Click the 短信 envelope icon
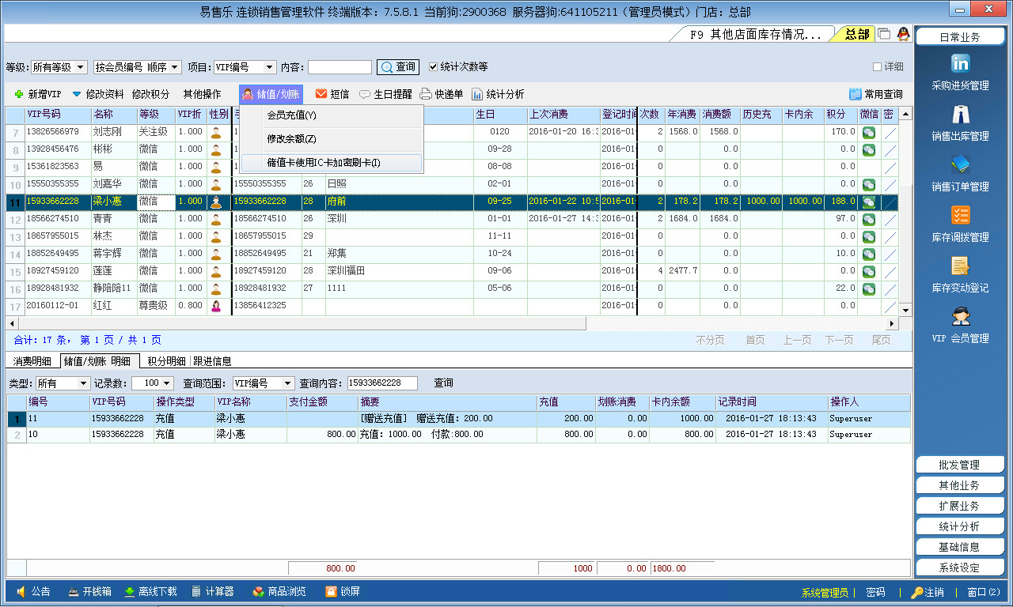The image size is (1013, 607). click(x=321, y=94)
